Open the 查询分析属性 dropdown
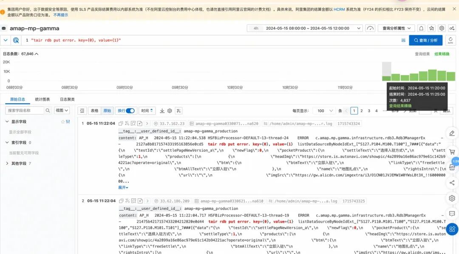Screen dimensions: 459x254 [x=397, y=28]
